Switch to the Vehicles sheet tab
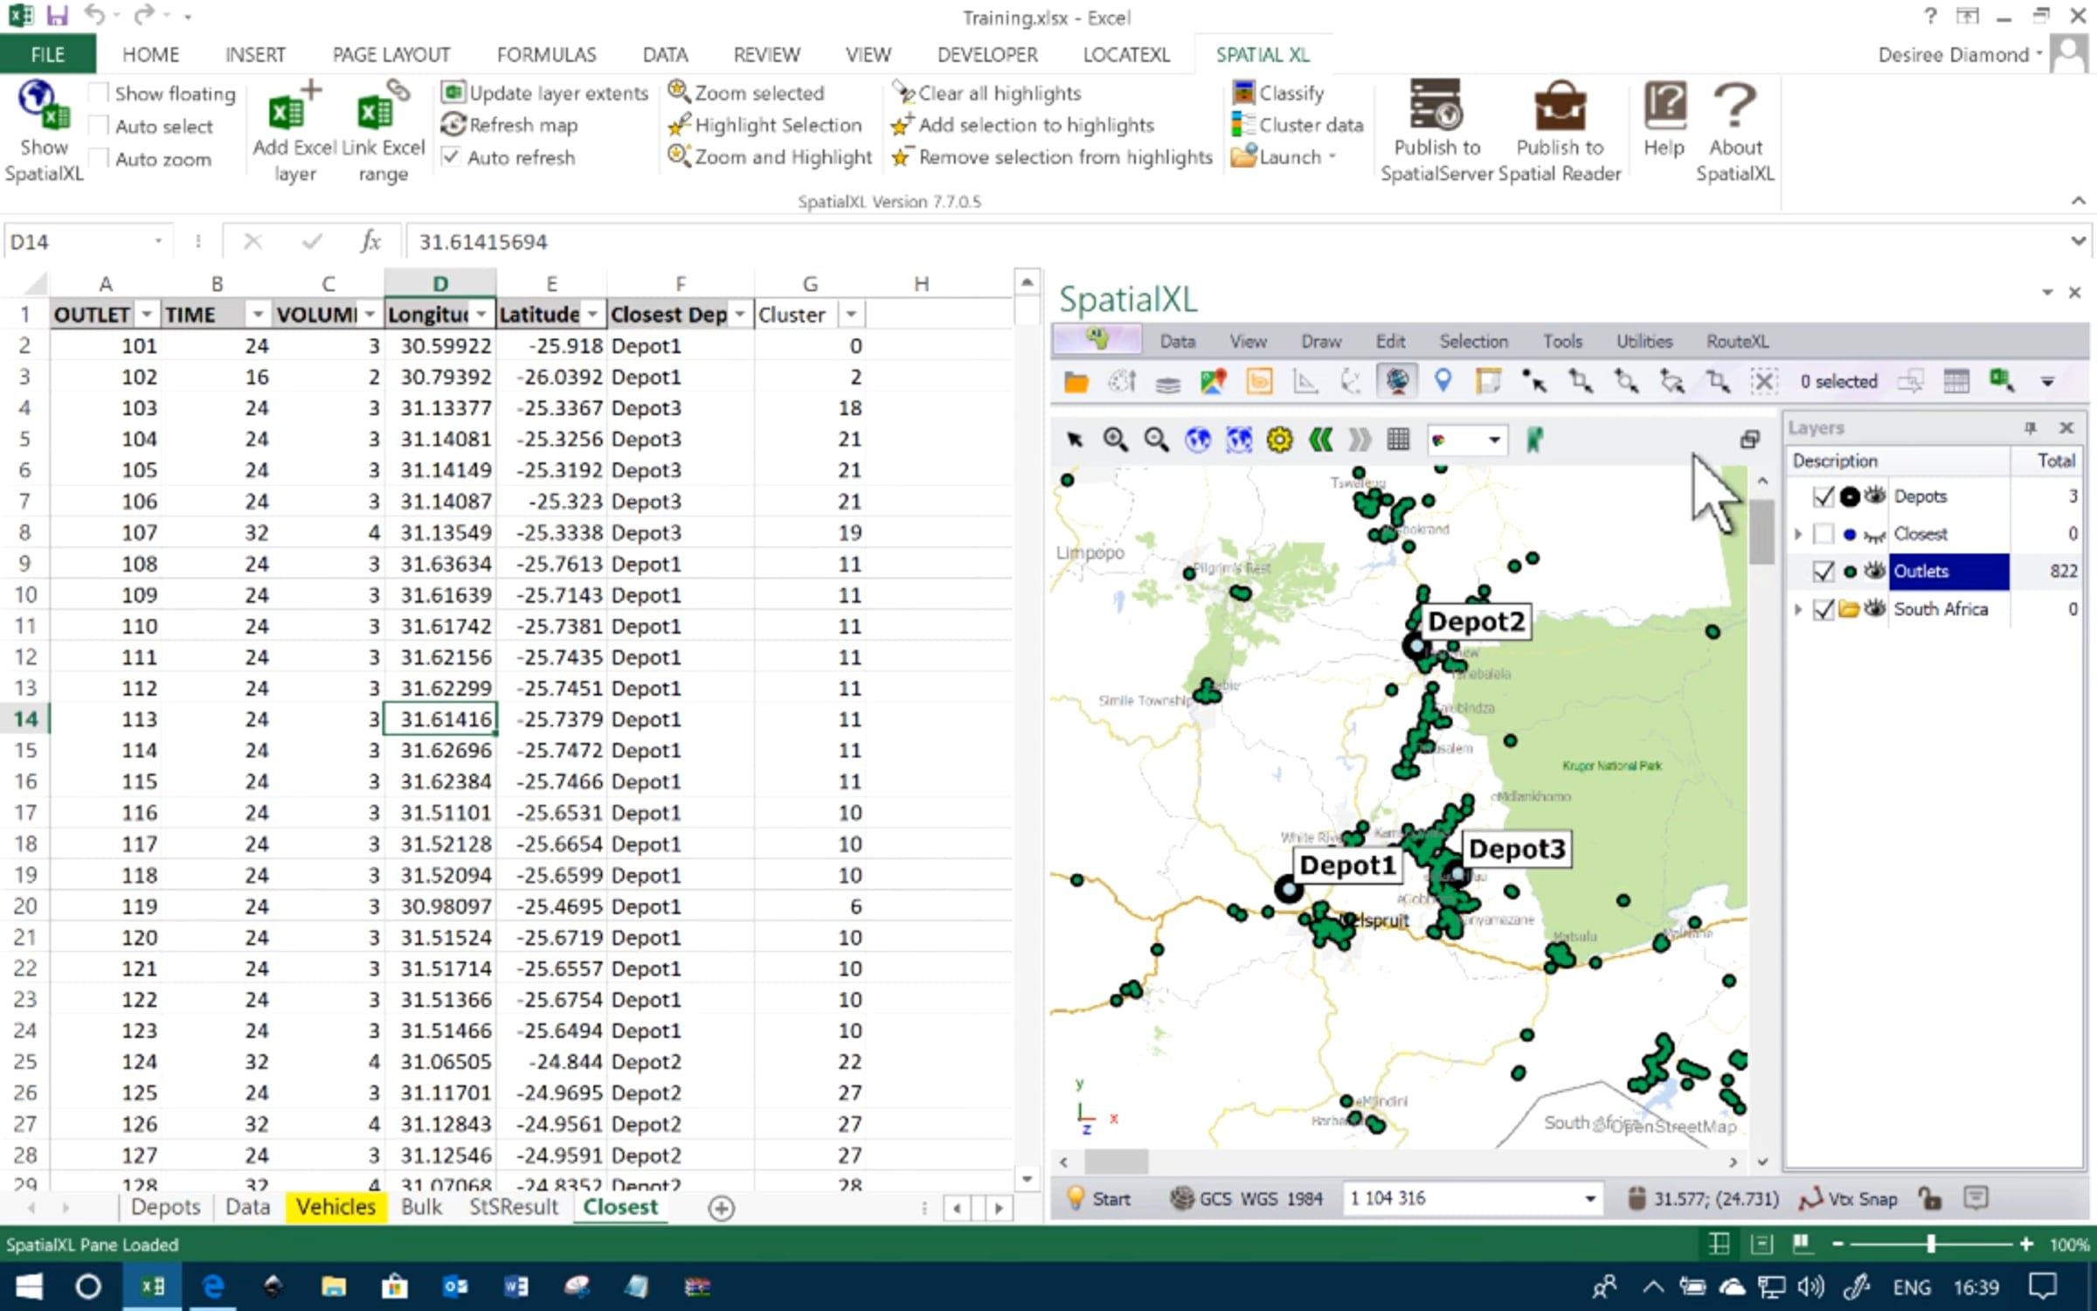2097x1311 pixels. pyautogui.click(x=336, y=1207)
